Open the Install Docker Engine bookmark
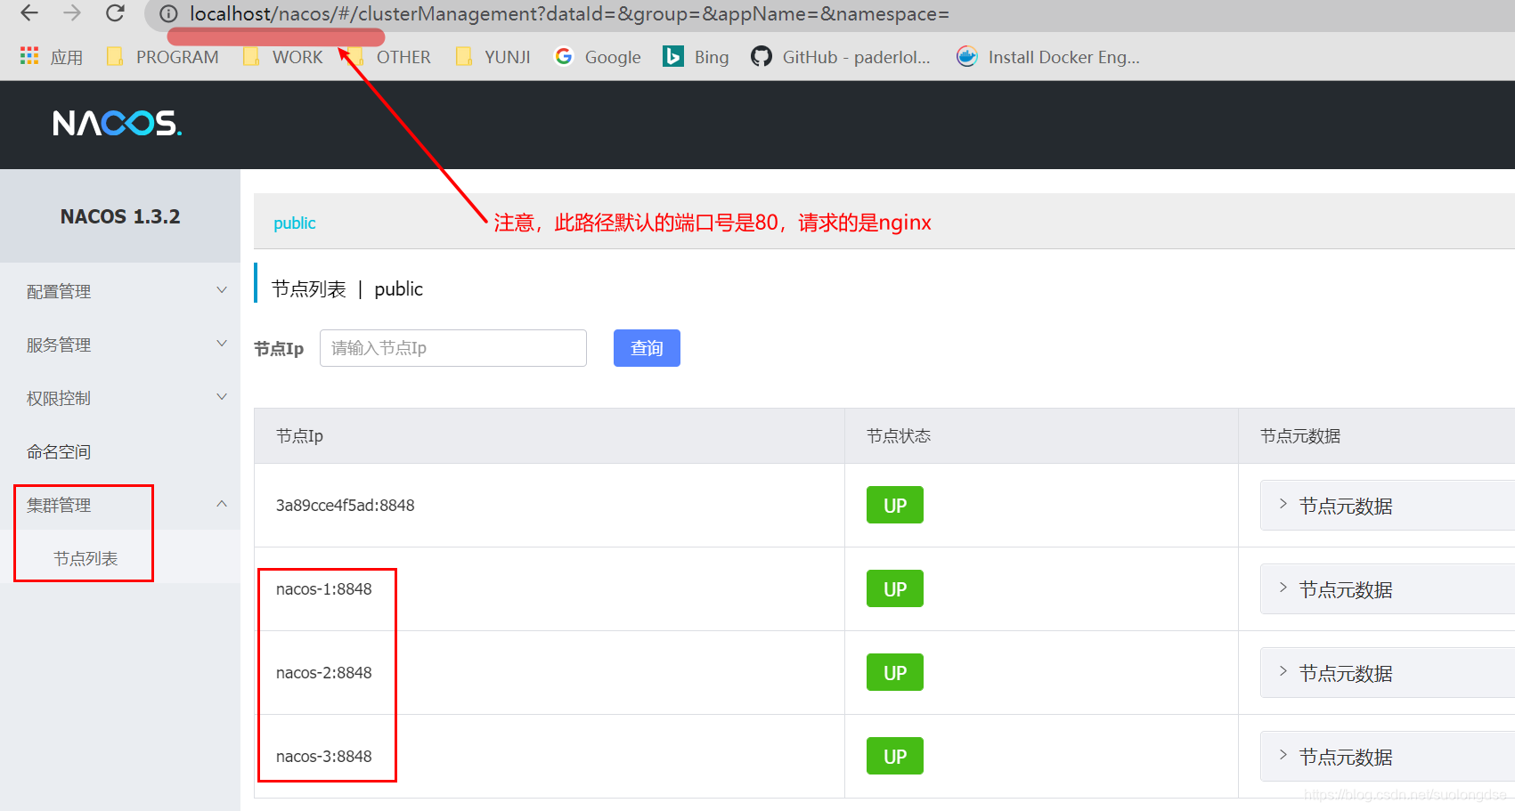This screenshot has width=1515, height=811. 1048,57
